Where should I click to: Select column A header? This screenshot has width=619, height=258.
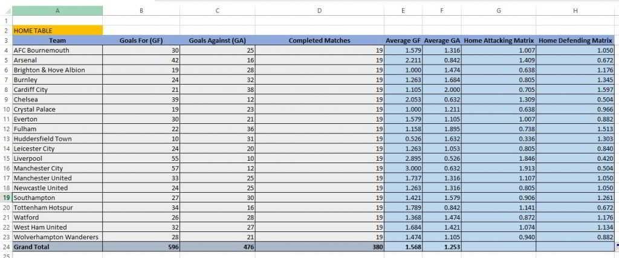point(57,11)
